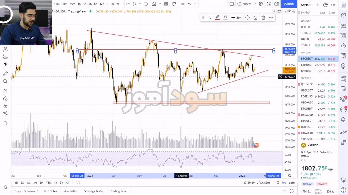Enter fullscreen mode

[269, 4]
